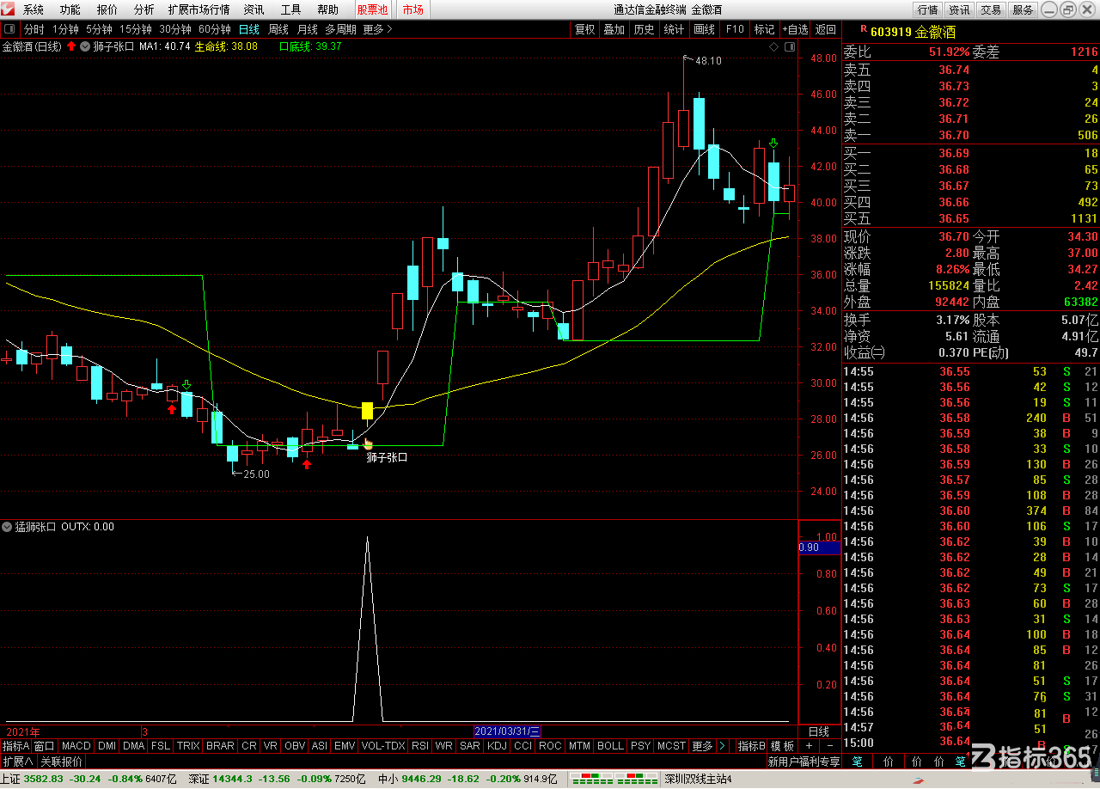Open the 扩展市场行情 menu

point(199,10)
